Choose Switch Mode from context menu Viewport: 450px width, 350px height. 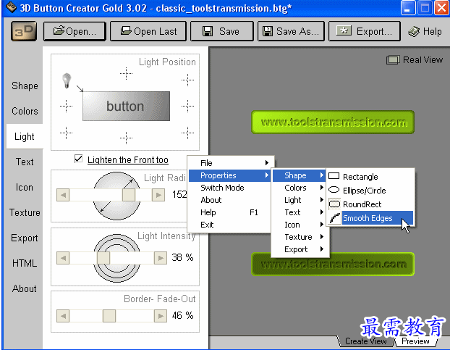pos(229,188)
